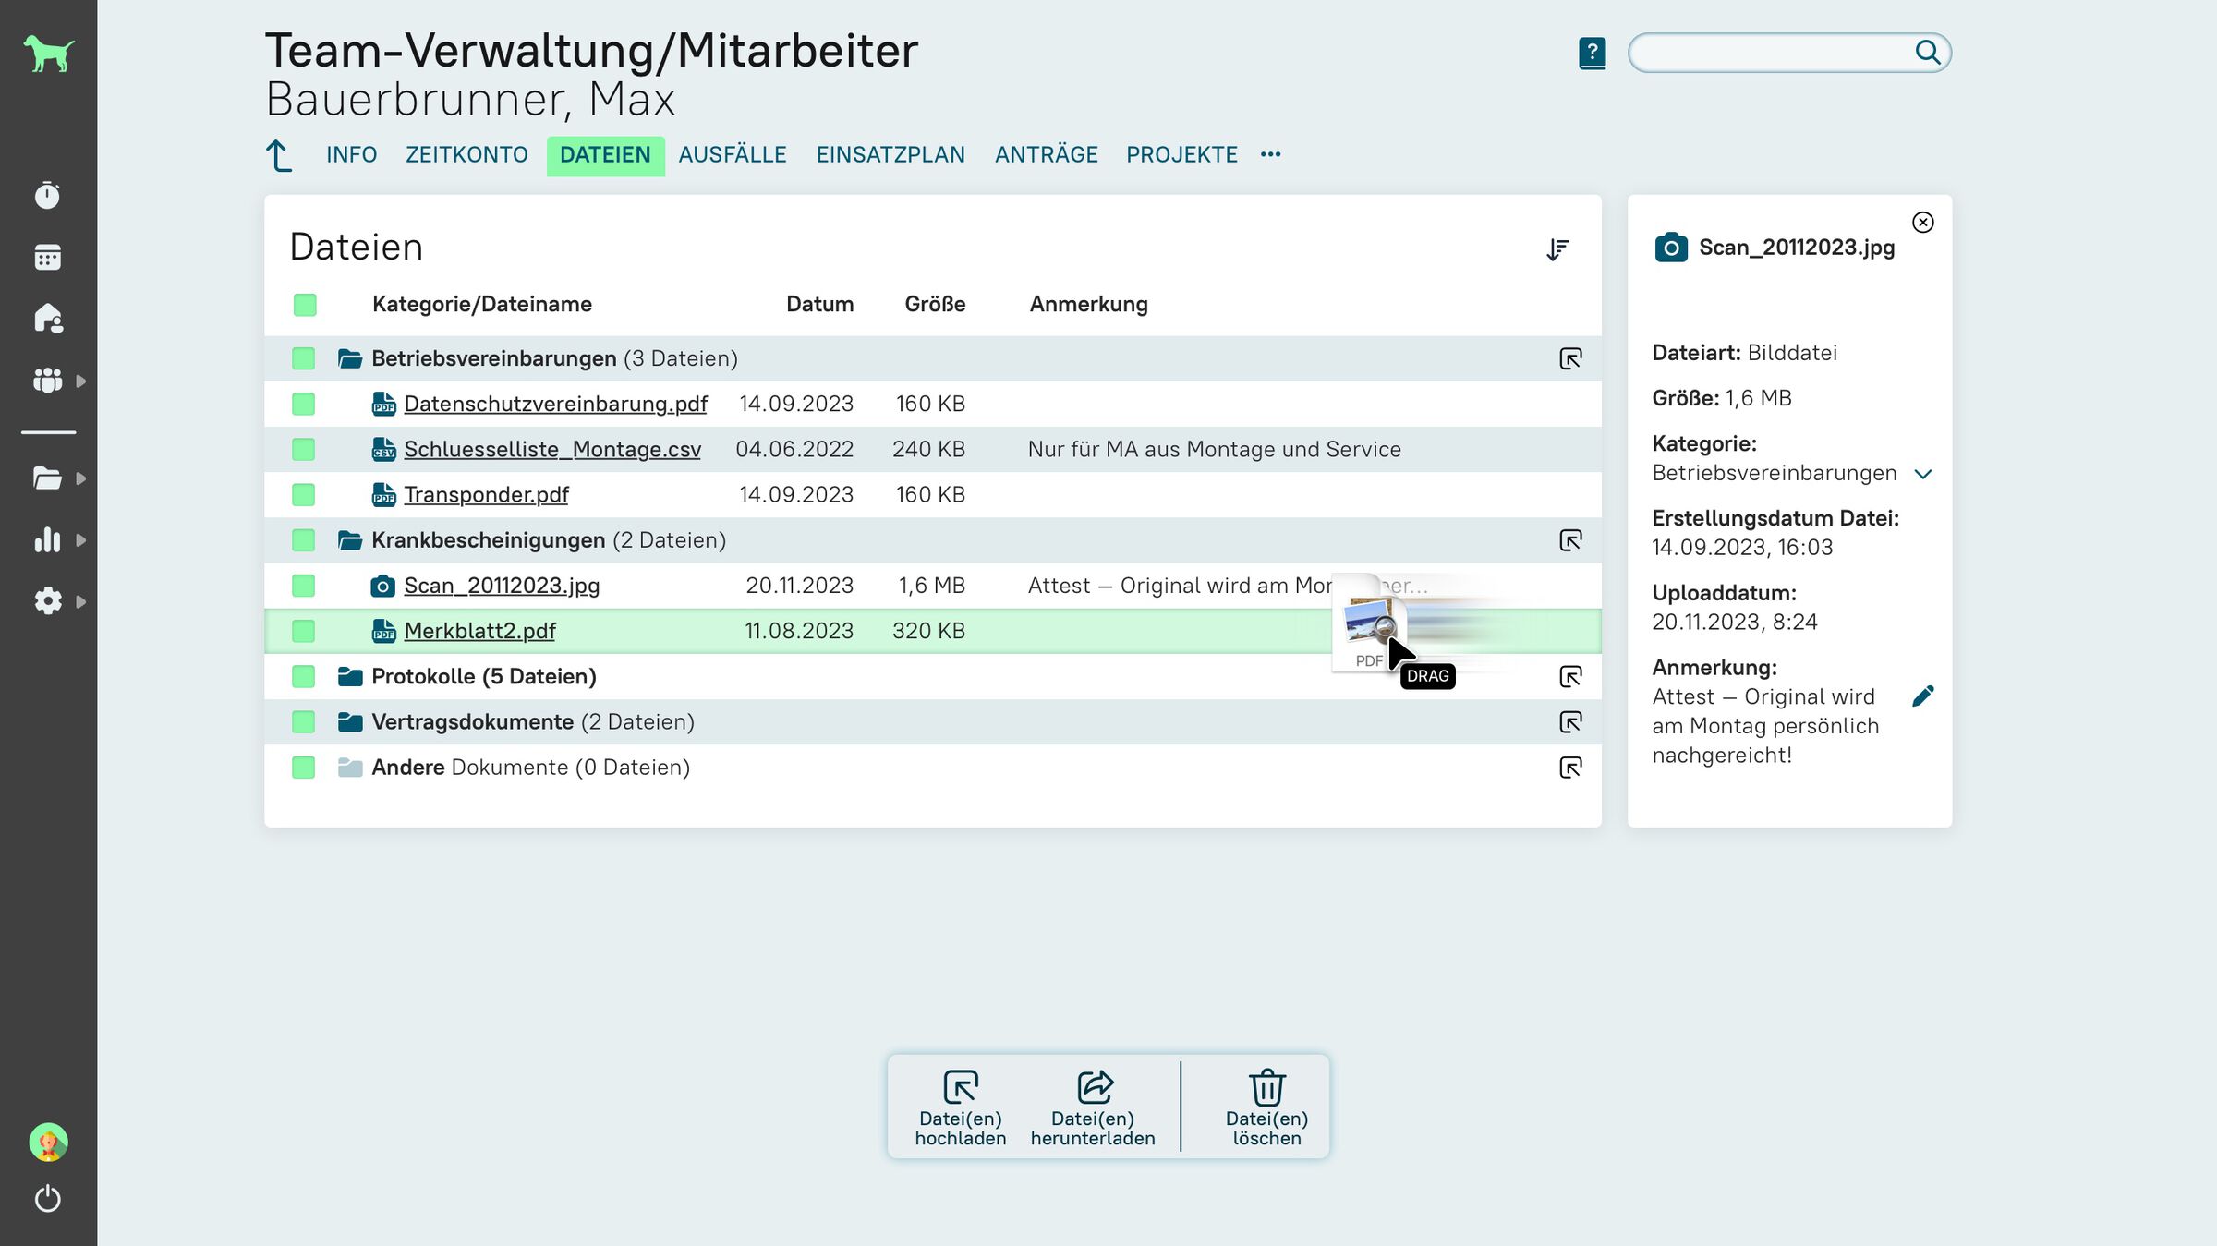Screen dimensions: 2217x1246
Task: Open the calendar icon in sidebar
Action: coord(47,257)
